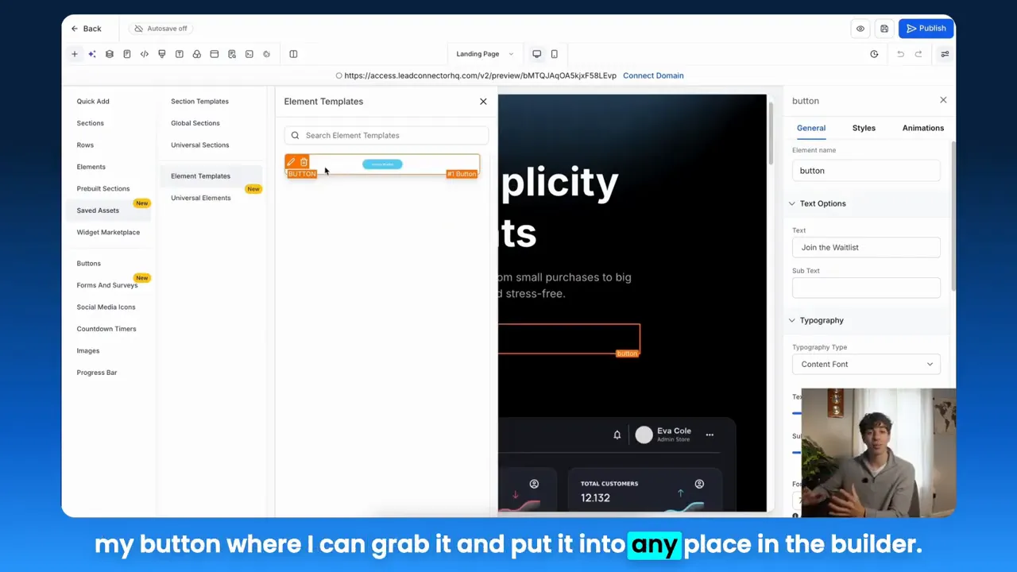Viewport: 1017px width, 572px height.
Task: Select the outlined button element on the canvas
Action: [x=569, y=339]
